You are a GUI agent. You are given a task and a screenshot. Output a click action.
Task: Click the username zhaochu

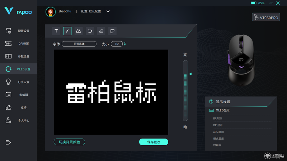click(x=65, y=11)
